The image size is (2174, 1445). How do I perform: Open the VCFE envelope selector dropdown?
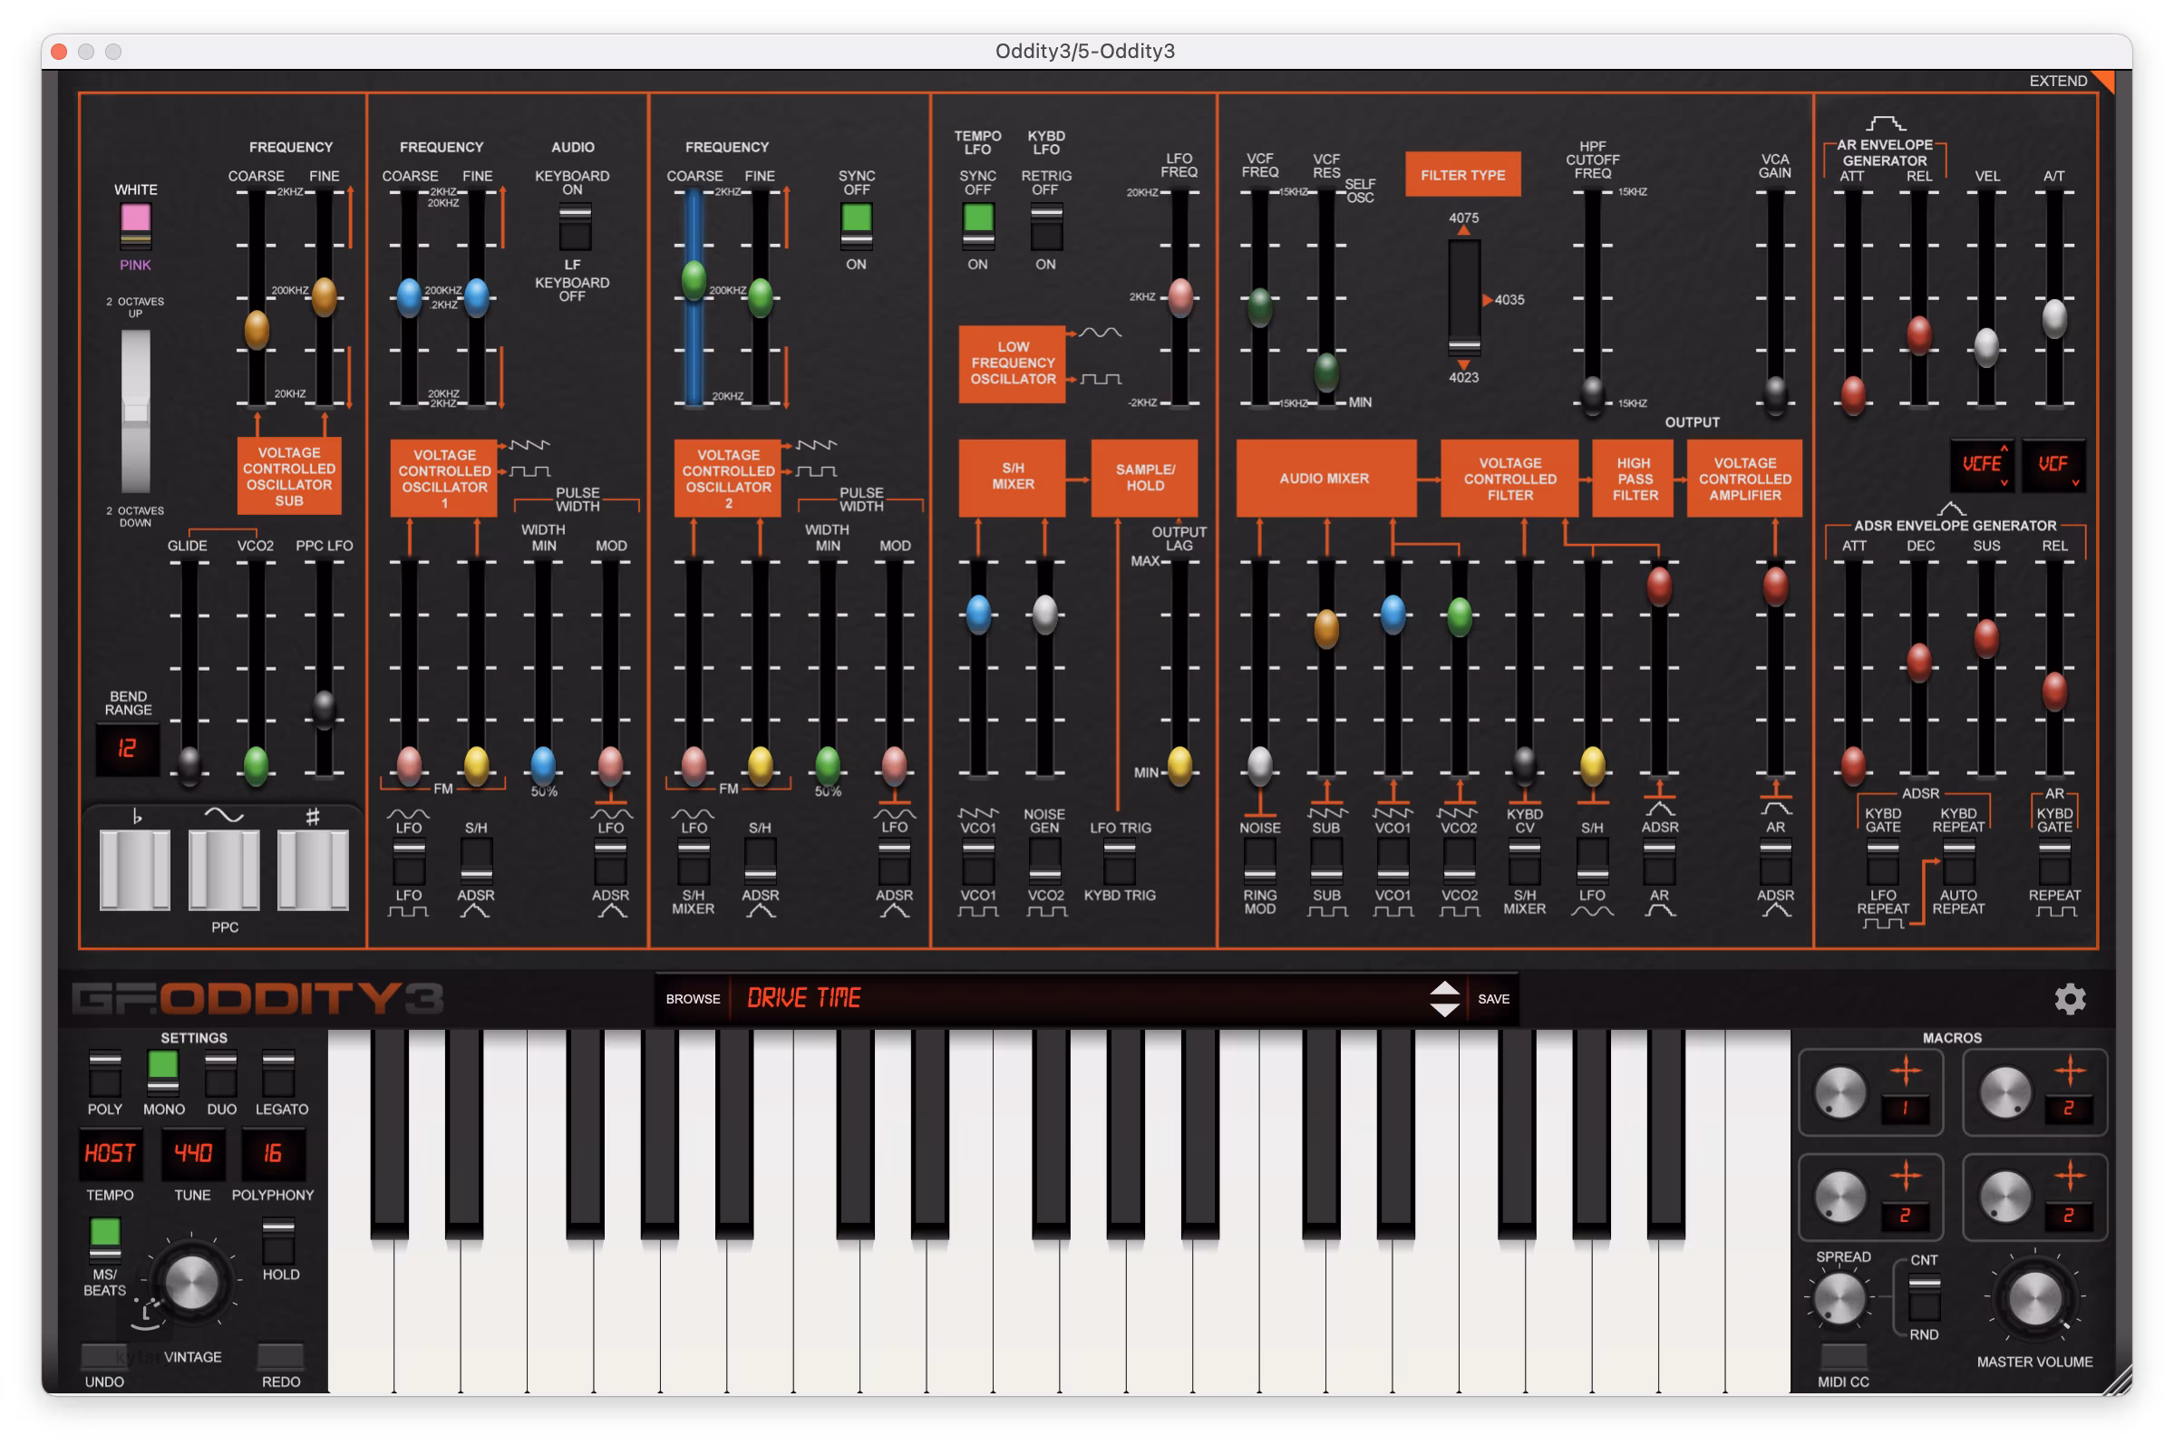(1983, 464)
